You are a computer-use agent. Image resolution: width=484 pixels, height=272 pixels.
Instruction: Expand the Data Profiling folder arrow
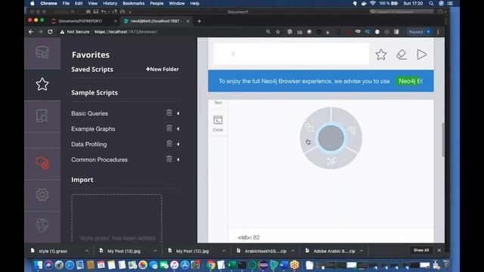pos(178,144)
